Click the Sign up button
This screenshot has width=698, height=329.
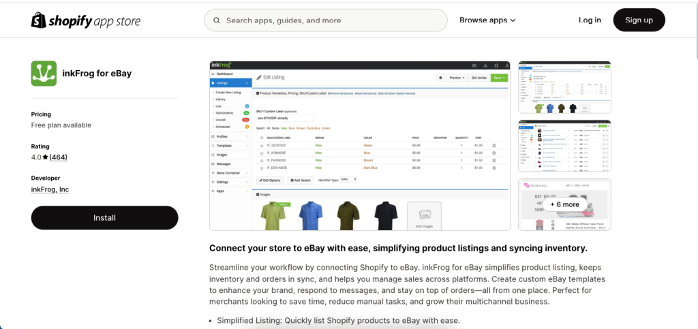[639, 20]
